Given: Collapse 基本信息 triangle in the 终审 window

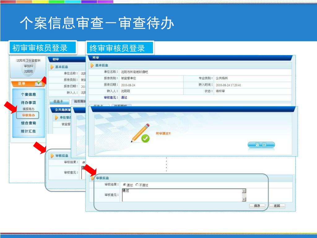Looking at the screenshot, I should (x=92, y=65).
